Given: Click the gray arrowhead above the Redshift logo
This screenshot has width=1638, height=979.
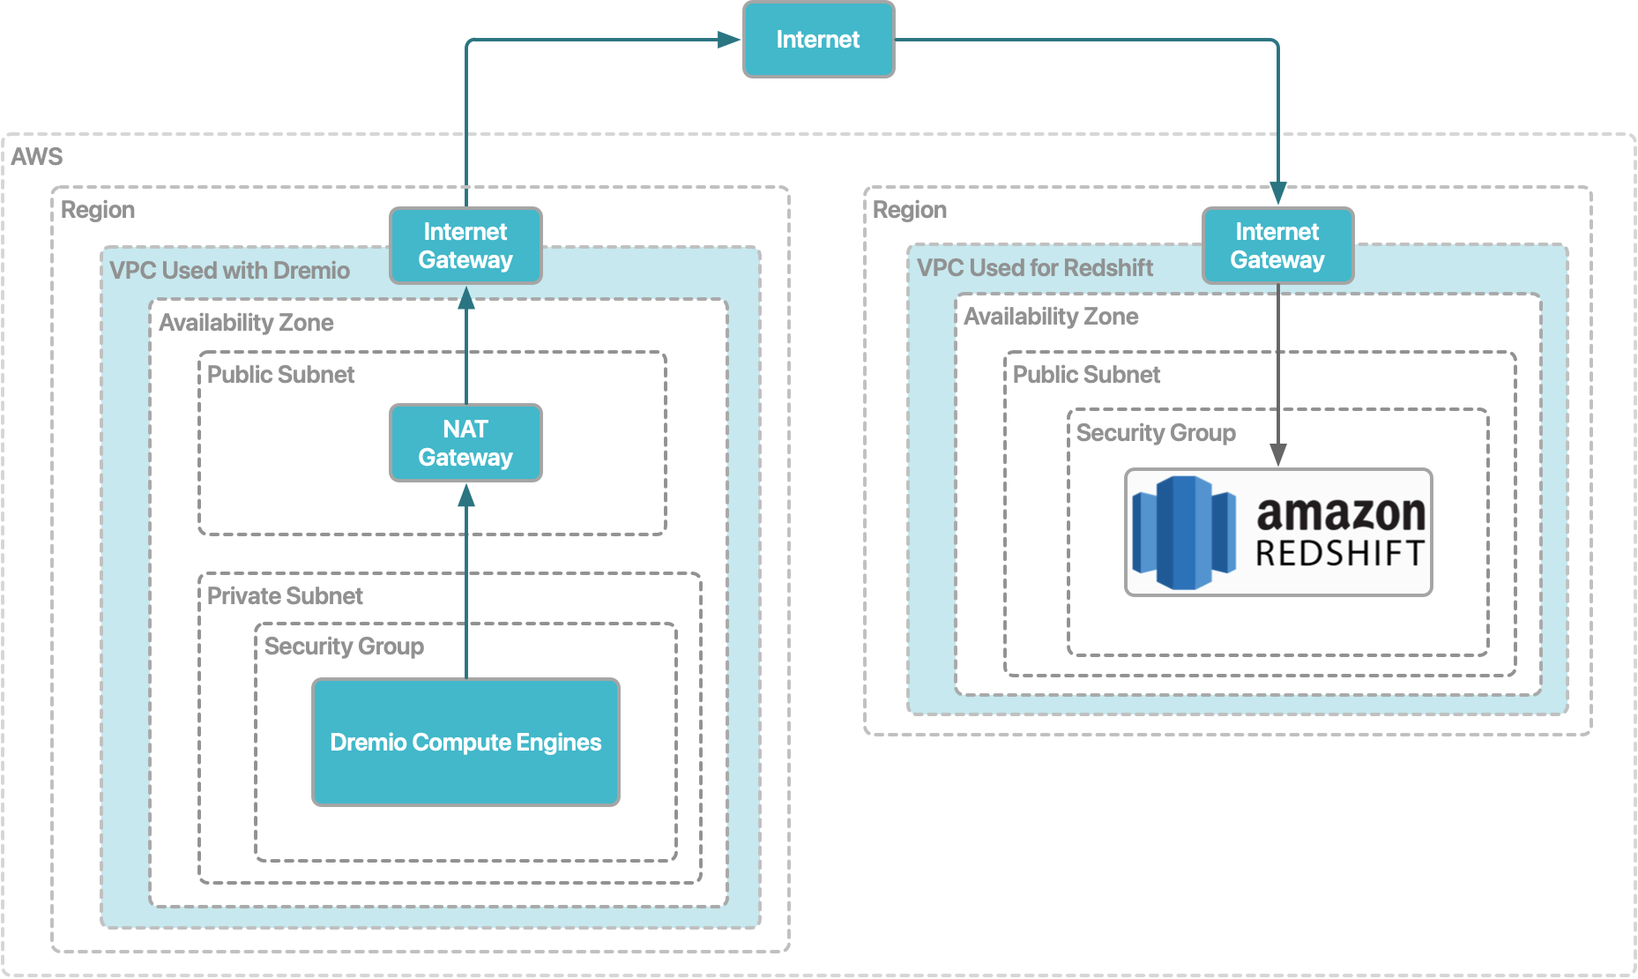Looking at the screenshot, I should [x=1277, y=454].
